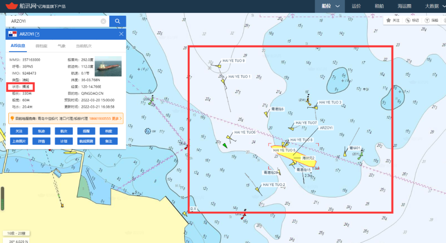446x243 pixels.
Task: Click the funnel 筛船 filter icon
Action: [x=427, y=21]
